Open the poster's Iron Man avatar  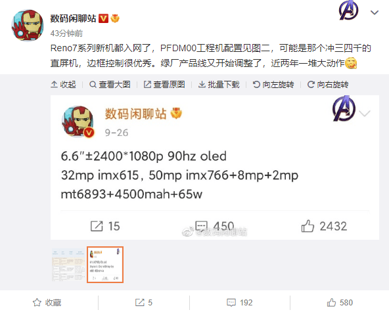28,26
